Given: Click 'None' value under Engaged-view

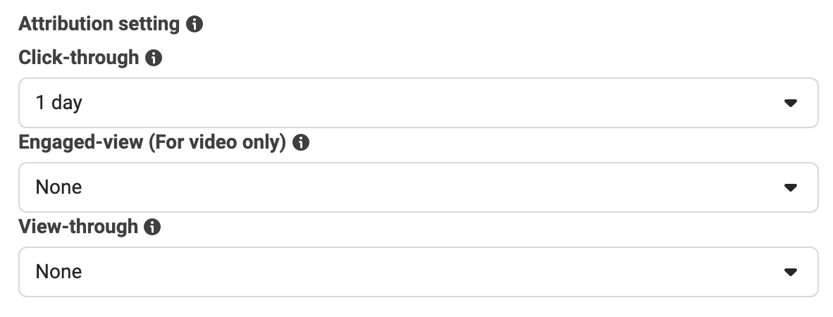Looking at the screenshot, I should pos(58,187).
